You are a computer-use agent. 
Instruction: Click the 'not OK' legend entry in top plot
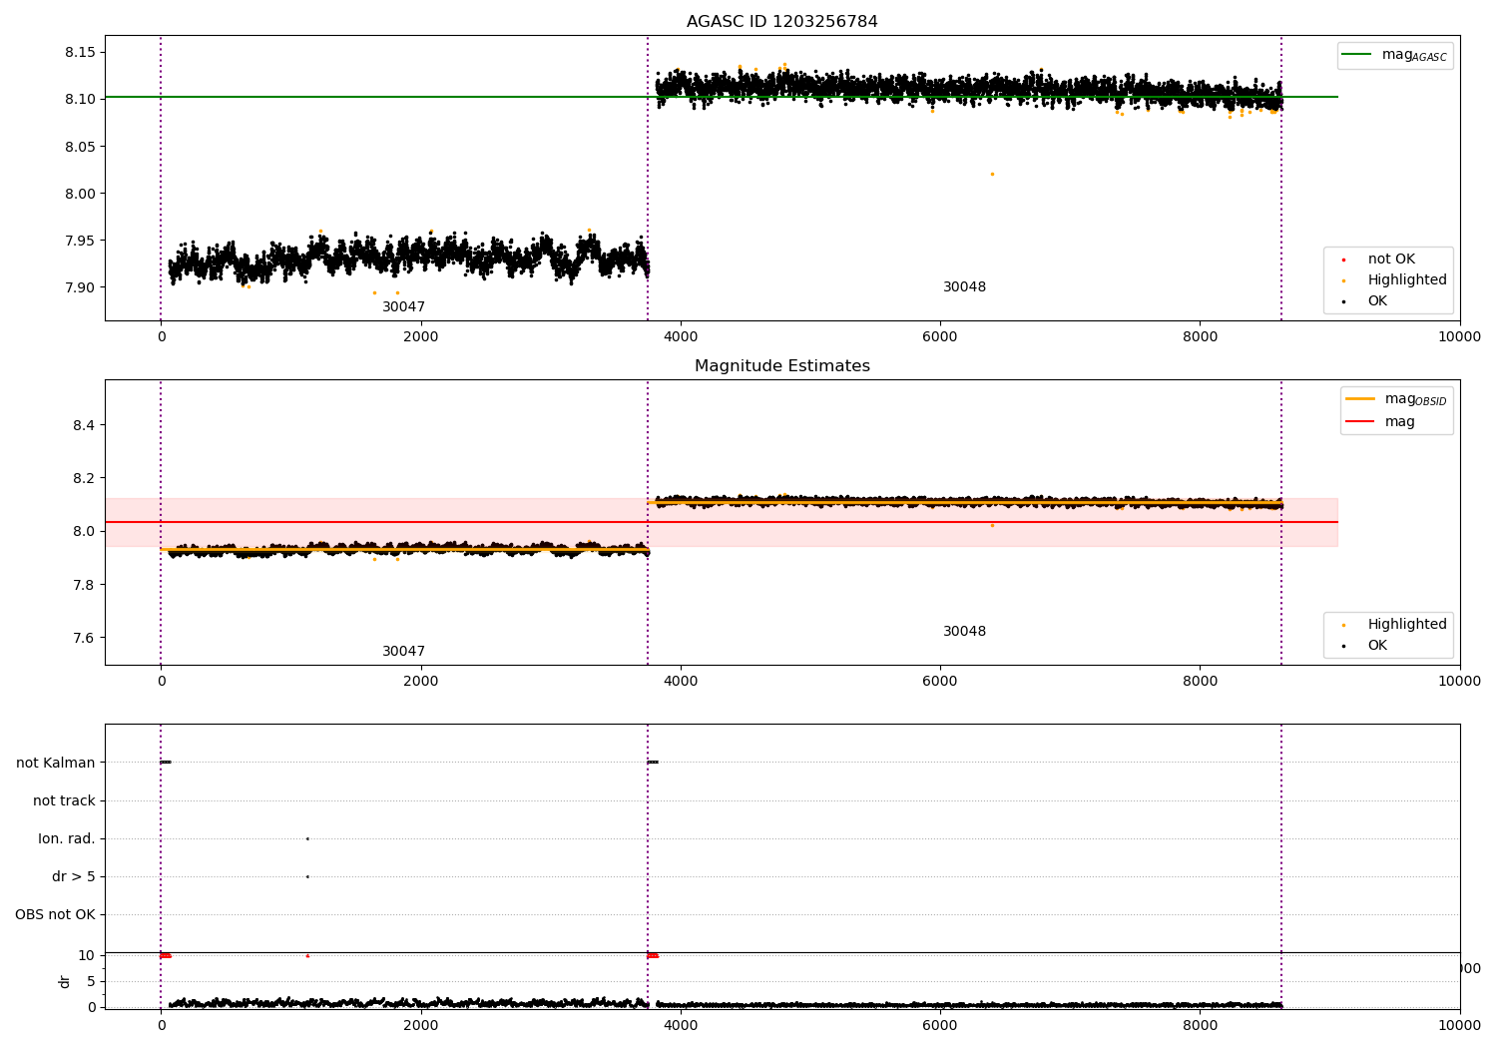pyautogui.click(x=1389, y=260)
